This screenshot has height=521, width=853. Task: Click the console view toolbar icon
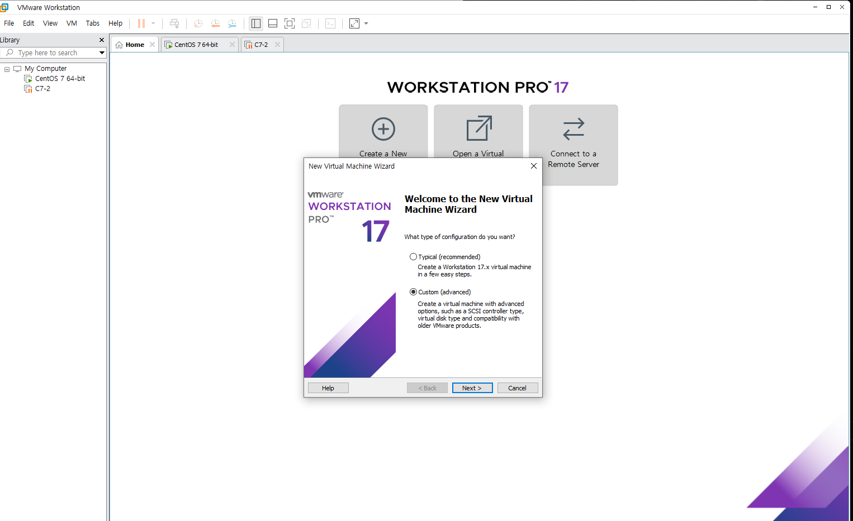tap(330, 23)
